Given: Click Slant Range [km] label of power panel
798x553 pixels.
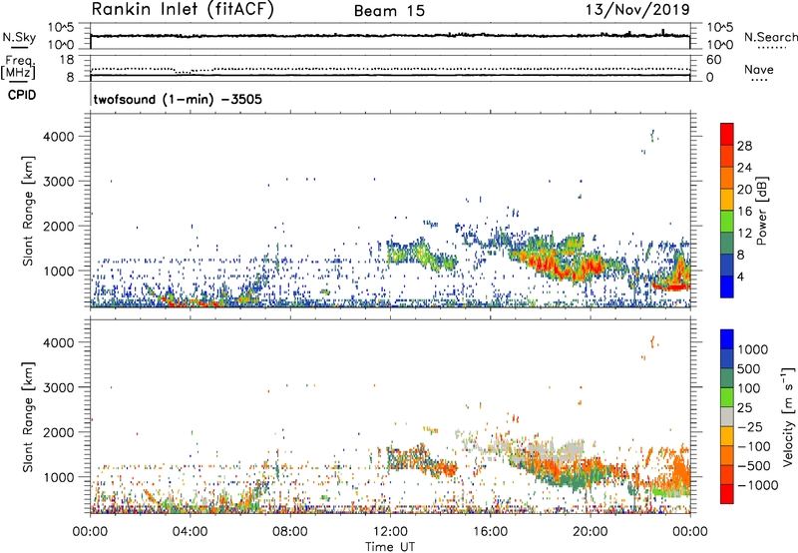Looking at the screenshot, I should tap(28, 211).
